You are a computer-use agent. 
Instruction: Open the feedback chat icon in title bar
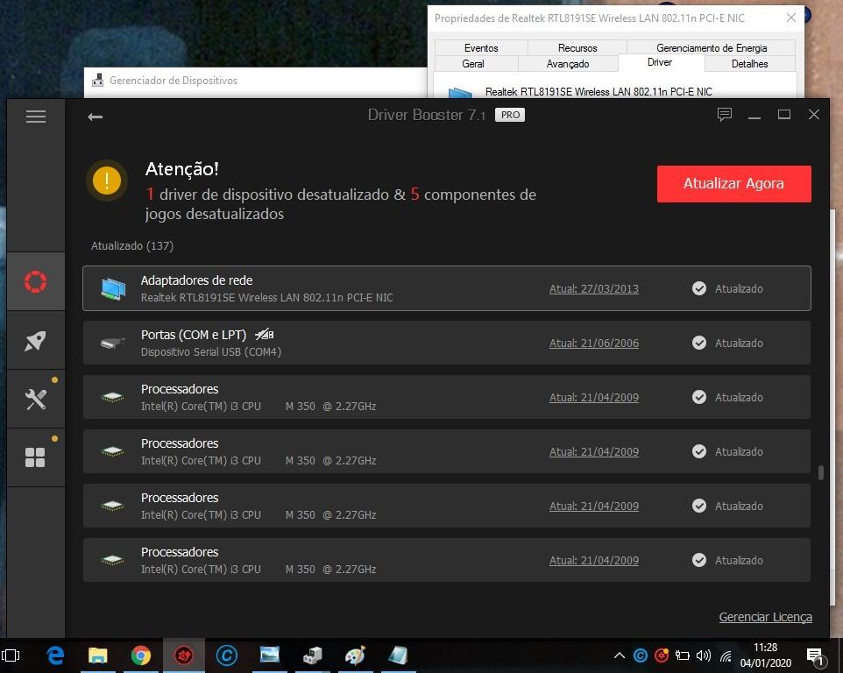[724, 115]
